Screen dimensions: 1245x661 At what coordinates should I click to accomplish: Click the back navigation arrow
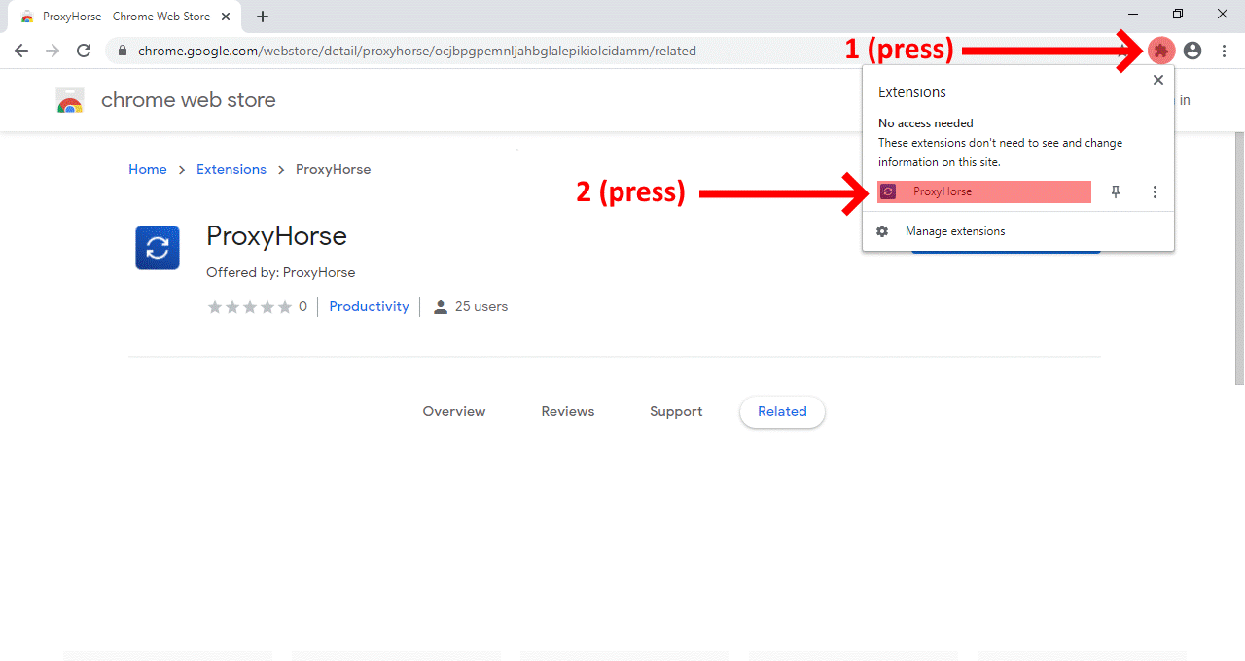pos(21,50)
